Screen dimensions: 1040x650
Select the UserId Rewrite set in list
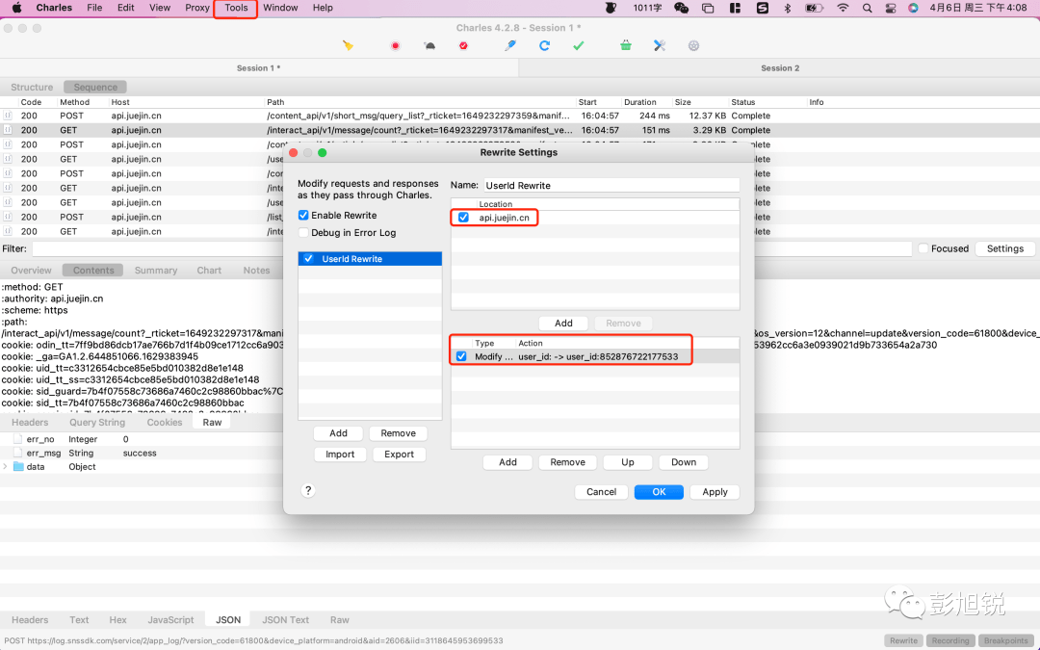tap(370, 259)
